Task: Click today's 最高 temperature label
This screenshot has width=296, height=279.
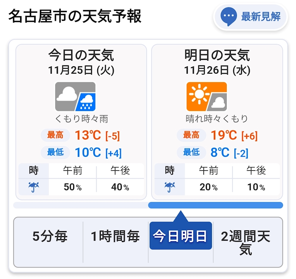Action: click(55, 135)
